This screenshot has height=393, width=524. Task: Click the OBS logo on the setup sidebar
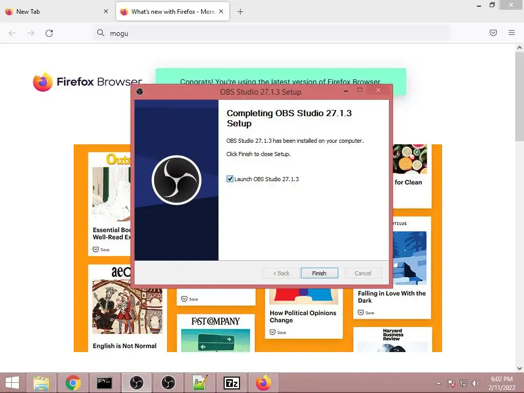tap(177, 180)
